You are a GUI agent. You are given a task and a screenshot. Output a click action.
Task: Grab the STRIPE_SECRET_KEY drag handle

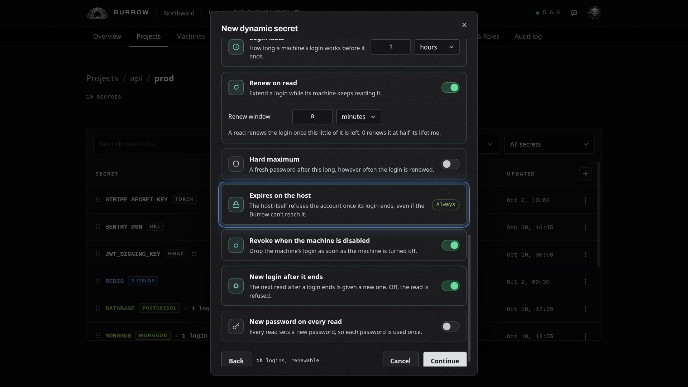[x=98, y=199]
